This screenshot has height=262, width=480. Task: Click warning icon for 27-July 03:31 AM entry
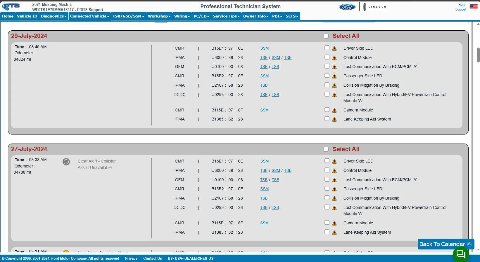(334, 252)
